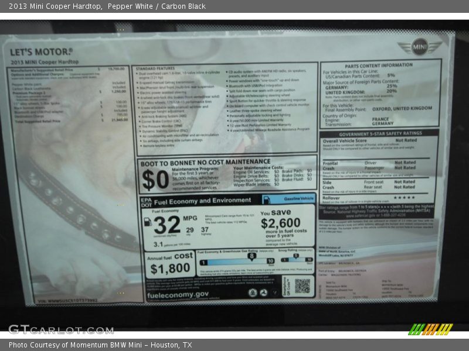Image resolution: width=469 pixels, height=351 pixels.
Task: Click the page title '2013 Mini Cooper Hardtop, Pepper White / Carbon Black'
Action: (107, 6)
